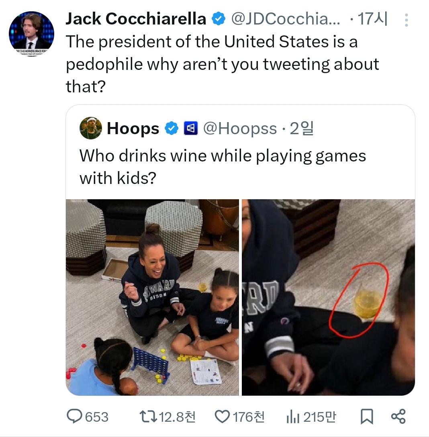The width and height of the screenshot is (429, 437).
Task: Open the right photo with red circle
Action: [328, 297]
